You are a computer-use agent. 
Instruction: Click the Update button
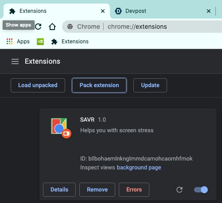150,85
